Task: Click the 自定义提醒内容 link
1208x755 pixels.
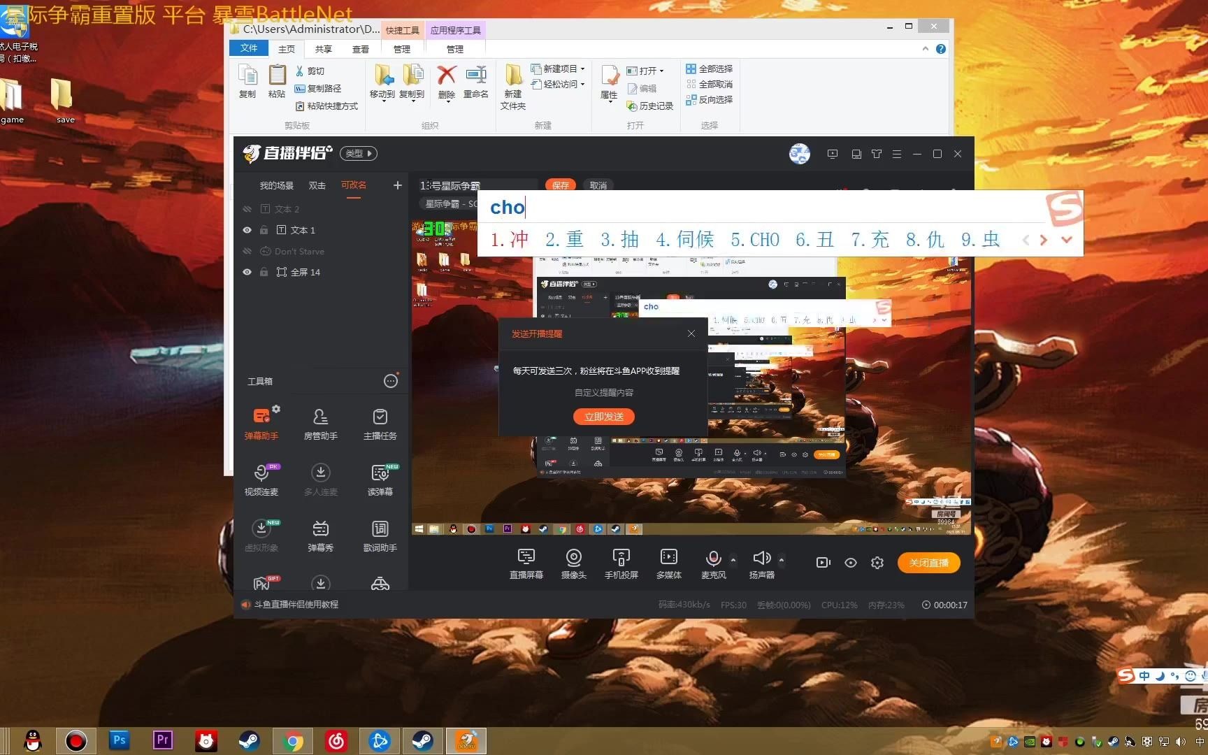Action: (604, 392)
